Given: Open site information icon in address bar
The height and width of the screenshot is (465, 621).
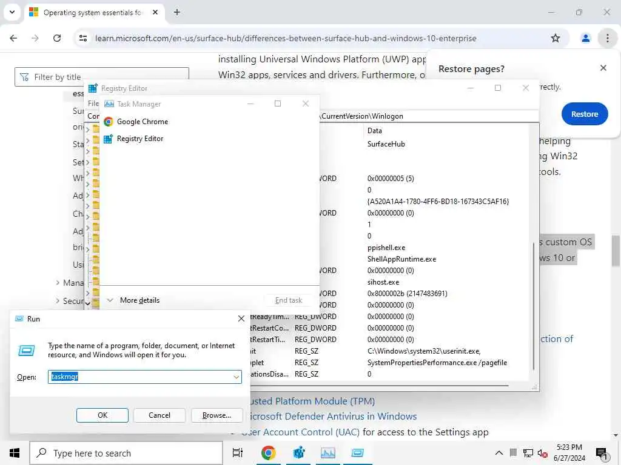Looking at the screenshot, I should coord(83,38).
